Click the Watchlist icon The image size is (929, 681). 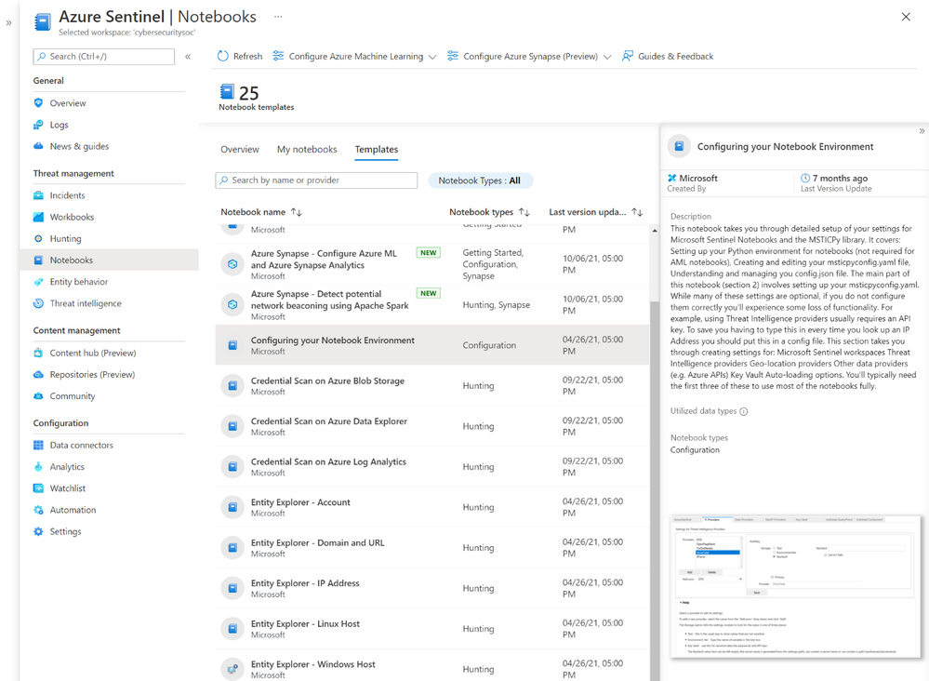point(38,488)
